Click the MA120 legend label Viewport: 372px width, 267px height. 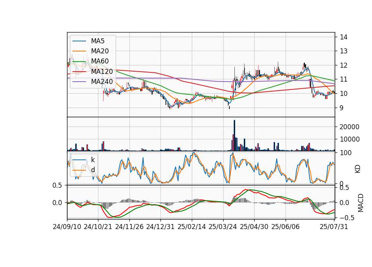point(102,71)
